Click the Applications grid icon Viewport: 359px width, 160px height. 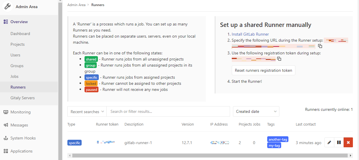[6, 151]
